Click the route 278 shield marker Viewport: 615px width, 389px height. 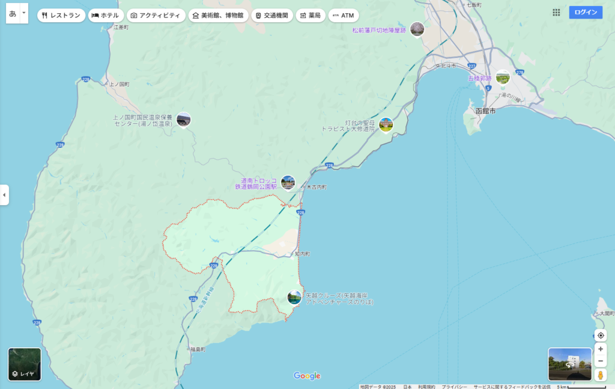[520, 72]
